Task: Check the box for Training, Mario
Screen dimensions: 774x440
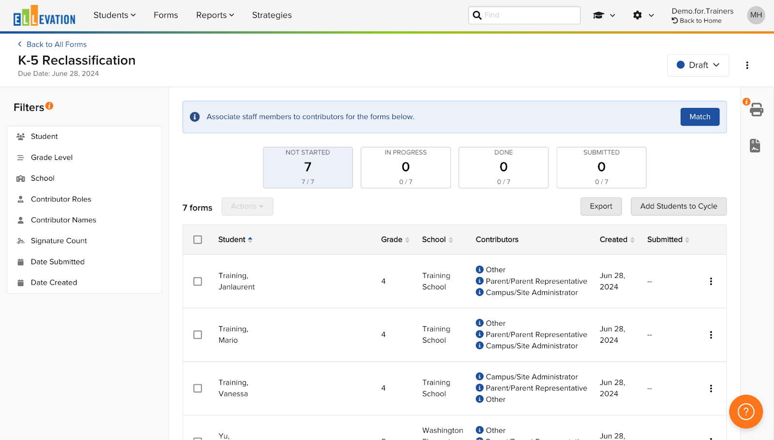Action: tap(197, 335)
